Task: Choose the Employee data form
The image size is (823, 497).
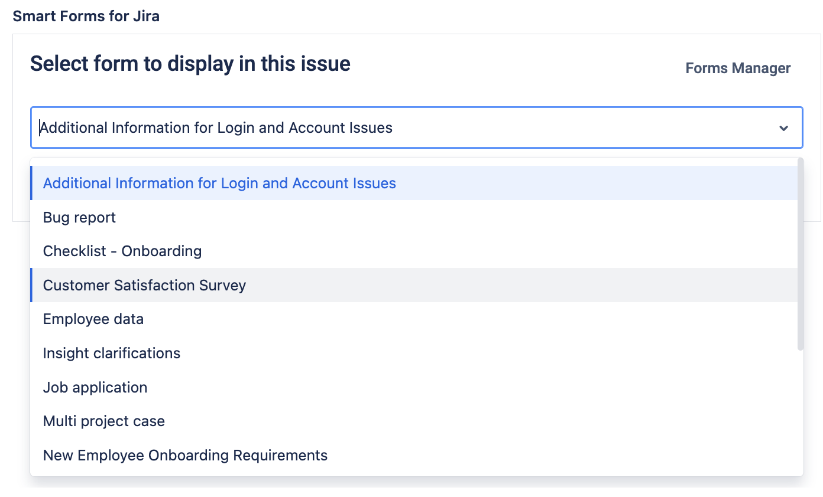Action: point(93,319)
